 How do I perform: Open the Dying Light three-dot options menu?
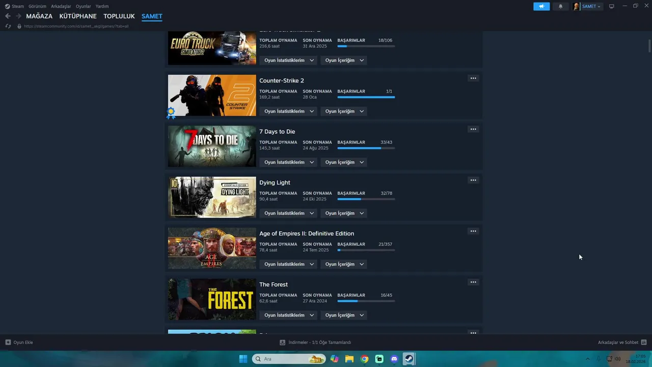click(473, 180)
